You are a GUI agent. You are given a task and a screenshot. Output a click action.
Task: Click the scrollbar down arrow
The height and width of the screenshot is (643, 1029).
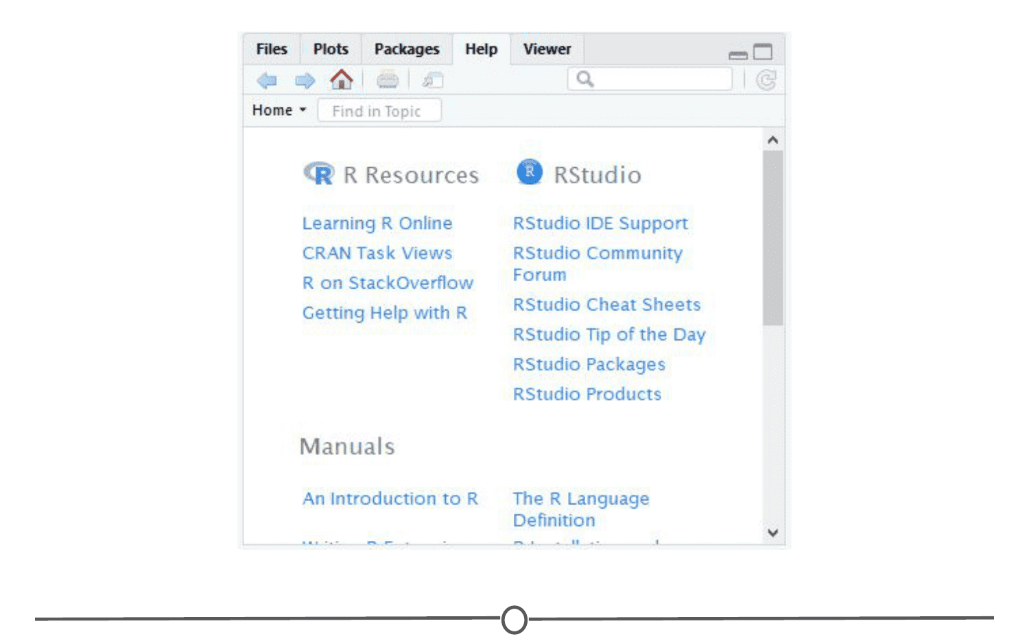tap(773, 533)
